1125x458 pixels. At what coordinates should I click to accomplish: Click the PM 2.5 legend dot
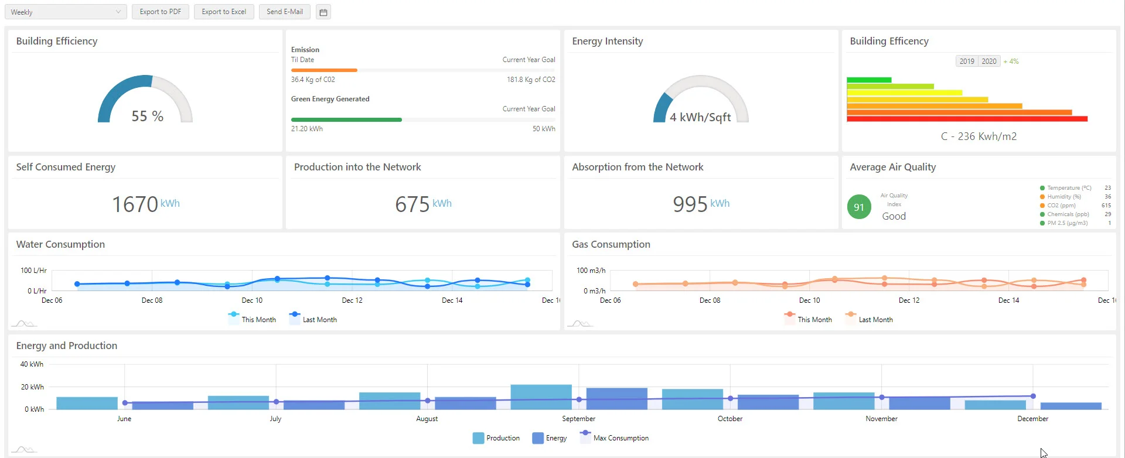coord(1042,223)
